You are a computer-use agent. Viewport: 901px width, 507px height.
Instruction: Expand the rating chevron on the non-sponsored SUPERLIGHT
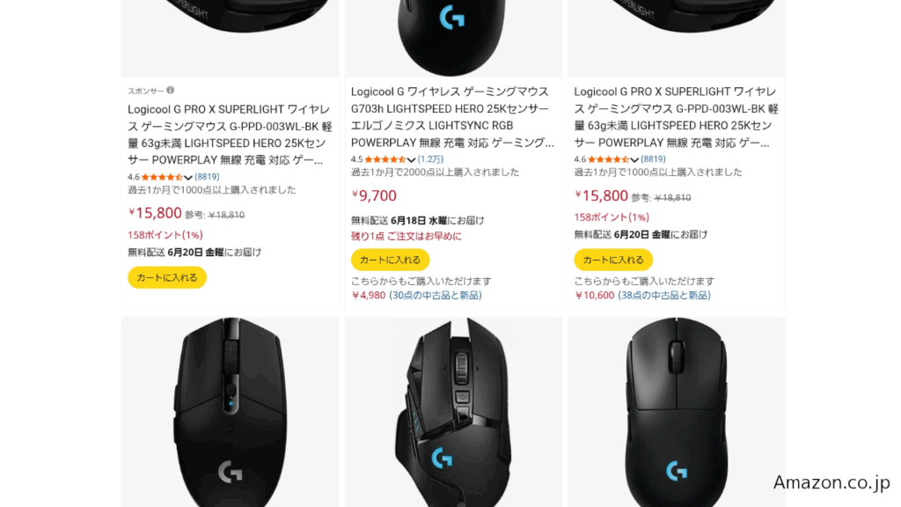tap(634, 160)
